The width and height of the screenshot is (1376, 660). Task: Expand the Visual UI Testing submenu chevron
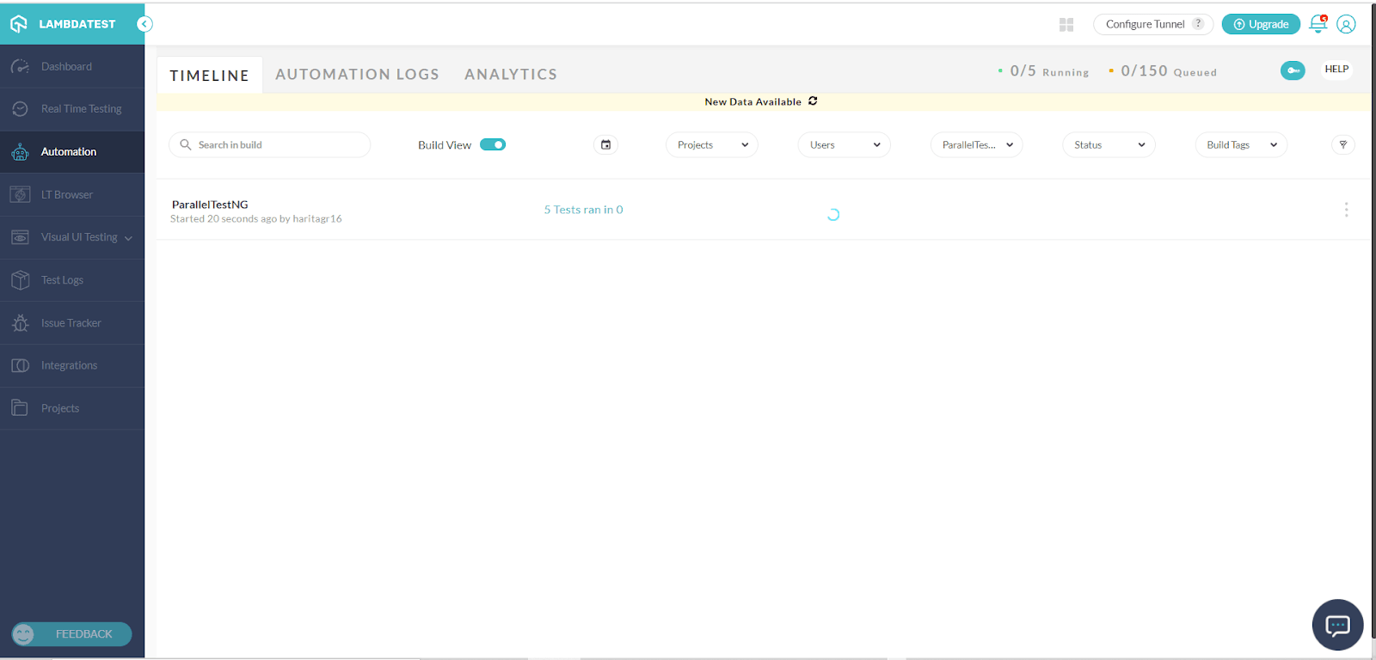(x=128, y=239)
